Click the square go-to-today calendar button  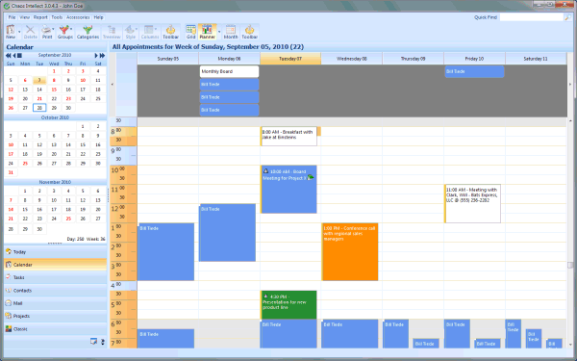(x=20, y=55)
